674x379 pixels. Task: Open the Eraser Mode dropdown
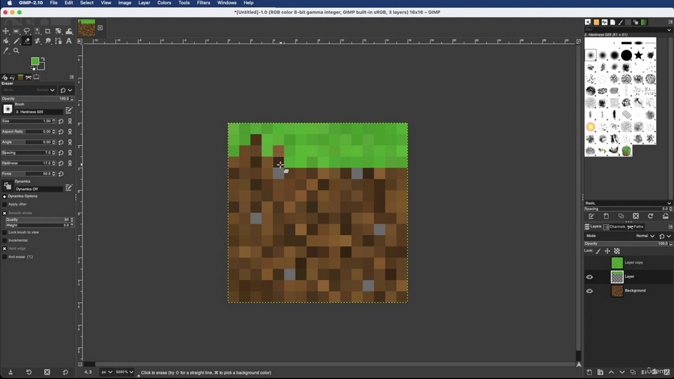(29, 90)
